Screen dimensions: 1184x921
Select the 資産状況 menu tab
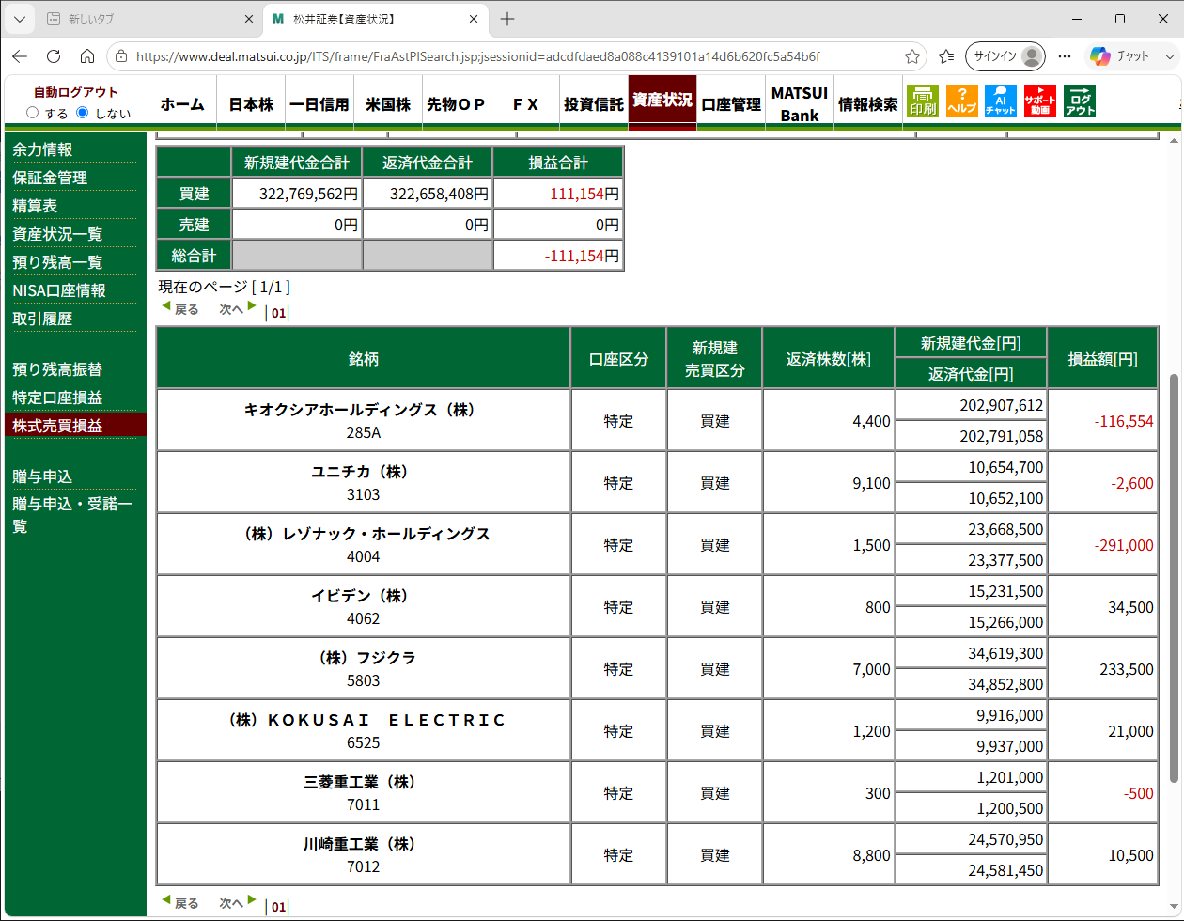pyautogui.click(x=662, y=101)
